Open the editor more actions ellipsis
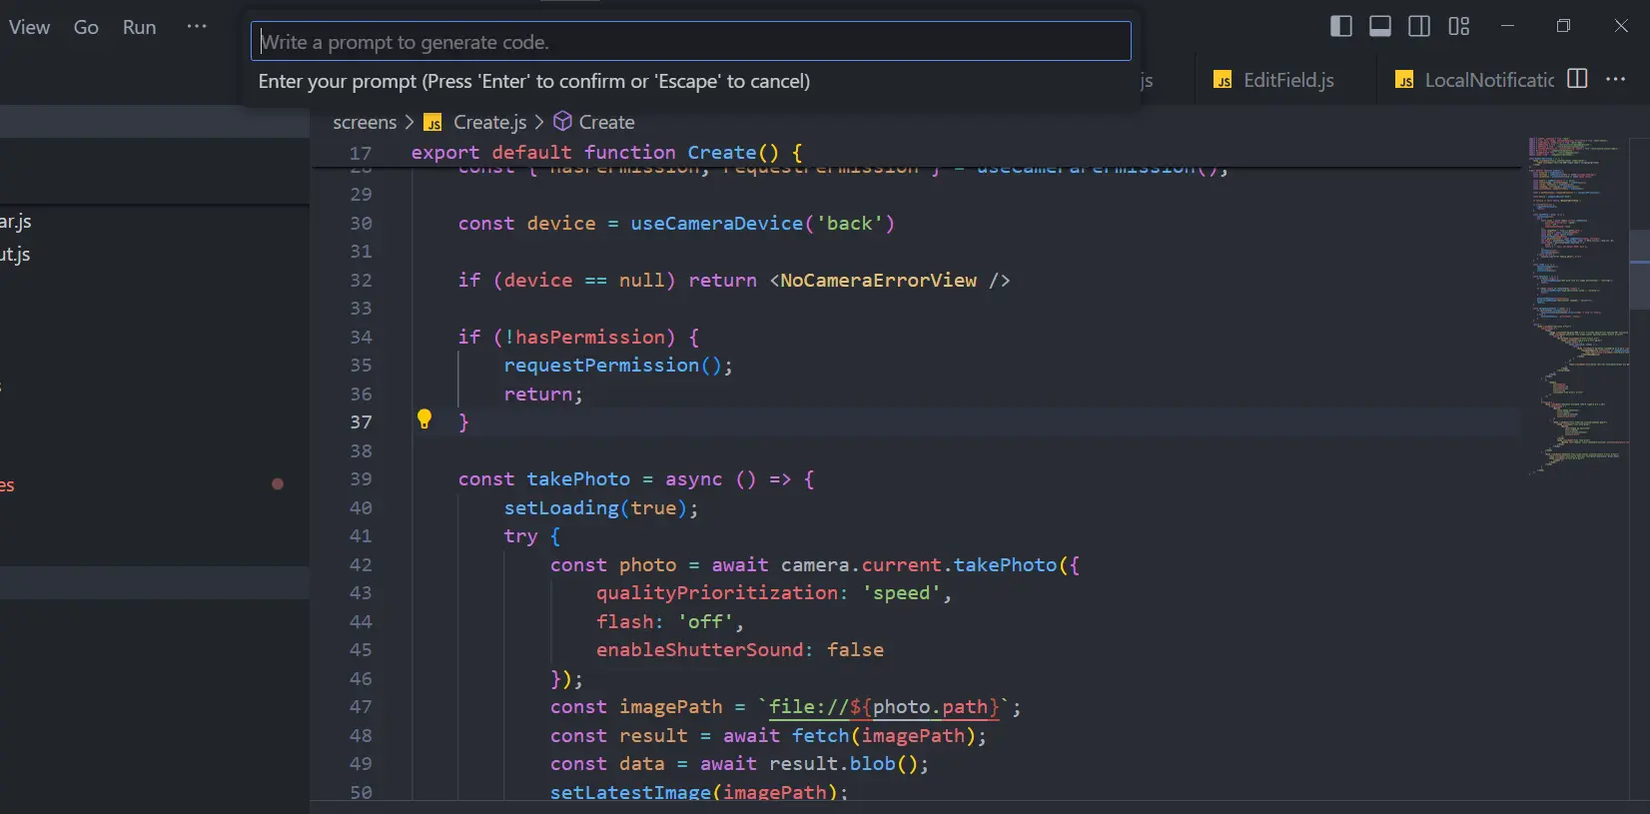 [x=1616, y=79]
